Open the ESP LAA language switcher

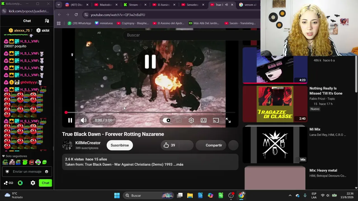[x=314, y=195]
